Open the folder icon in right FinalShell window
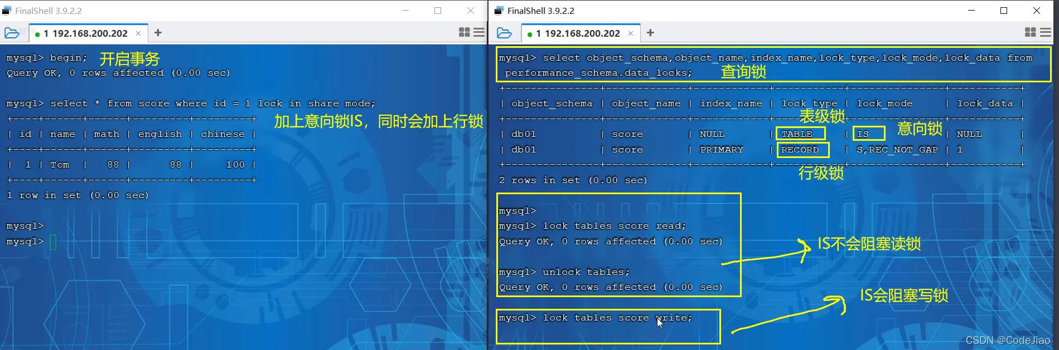The height and width of the screenshot is (350, 1059). tap(504, 33)
